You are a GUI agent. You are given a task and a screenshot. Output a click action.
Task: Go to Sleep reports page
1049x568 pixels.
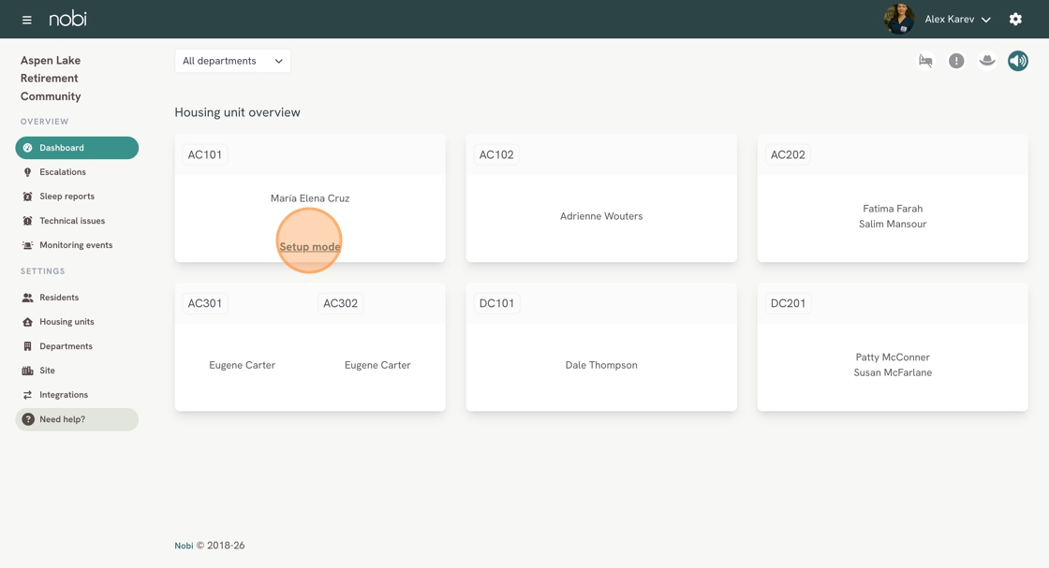pyautogui.click(x=66, y=197)
